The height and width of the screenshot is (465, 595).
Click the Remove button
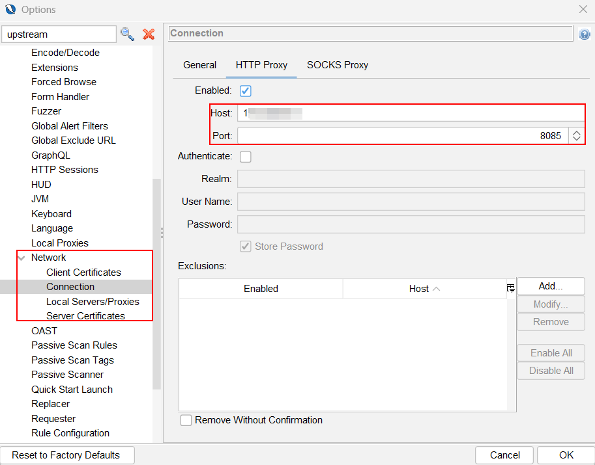pyautogui.click(x=551, y=322)
